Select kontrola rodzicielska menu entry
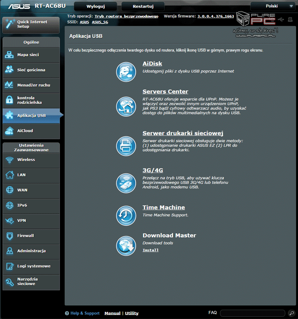The height and width of the screenshot is (319, 298). point(31,100)
